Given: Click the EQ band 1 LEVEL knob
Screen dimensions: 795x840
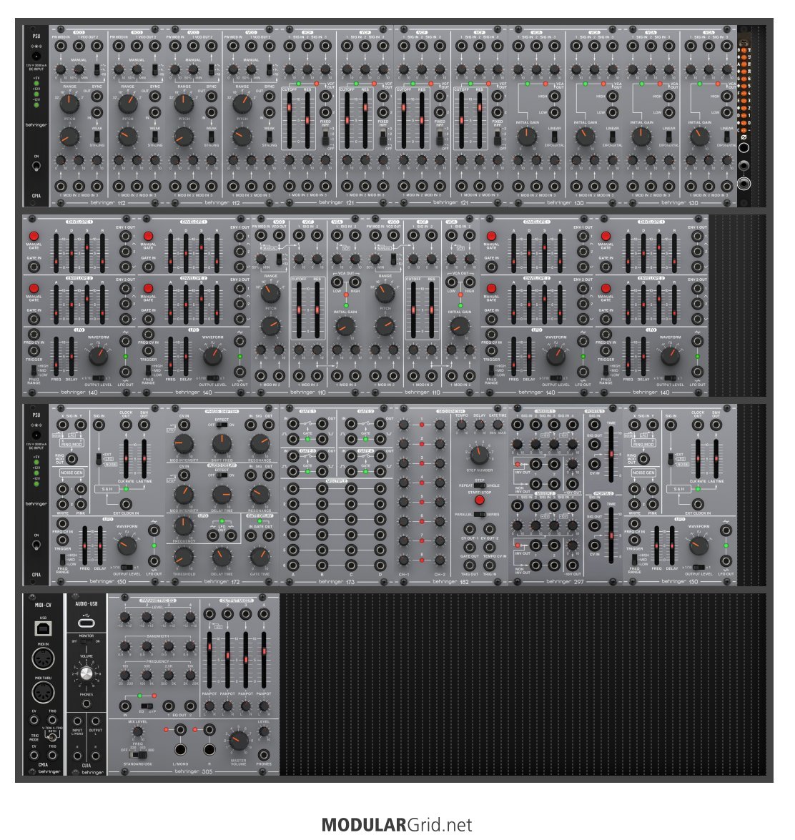Looking at the screenshot, I should point(125,617).
